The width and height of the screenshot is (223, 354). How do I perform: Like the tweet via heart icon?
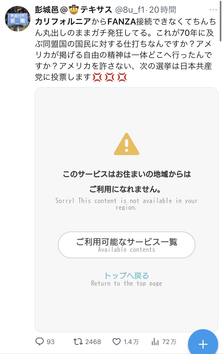[x=116, y=342]
